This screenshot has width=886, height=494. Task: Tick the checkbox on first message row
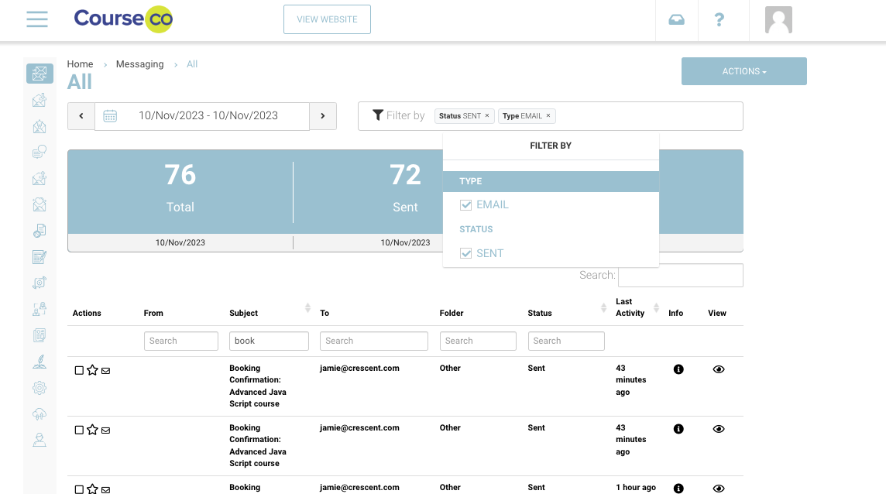(x=79, y=370)
